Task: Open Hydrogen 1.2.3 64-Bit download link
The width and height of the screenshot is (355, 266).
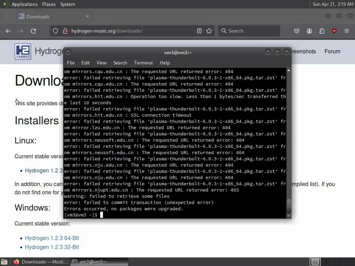Action: coord(52,238)
